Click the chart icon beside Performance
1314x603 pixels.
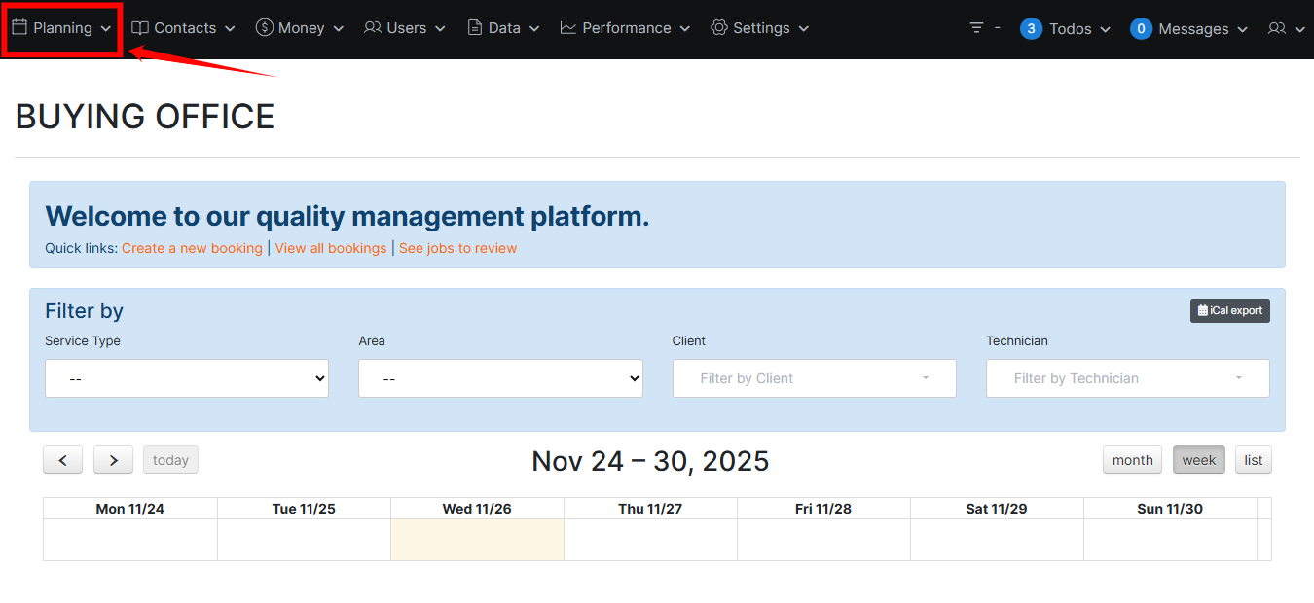(568, 28)
